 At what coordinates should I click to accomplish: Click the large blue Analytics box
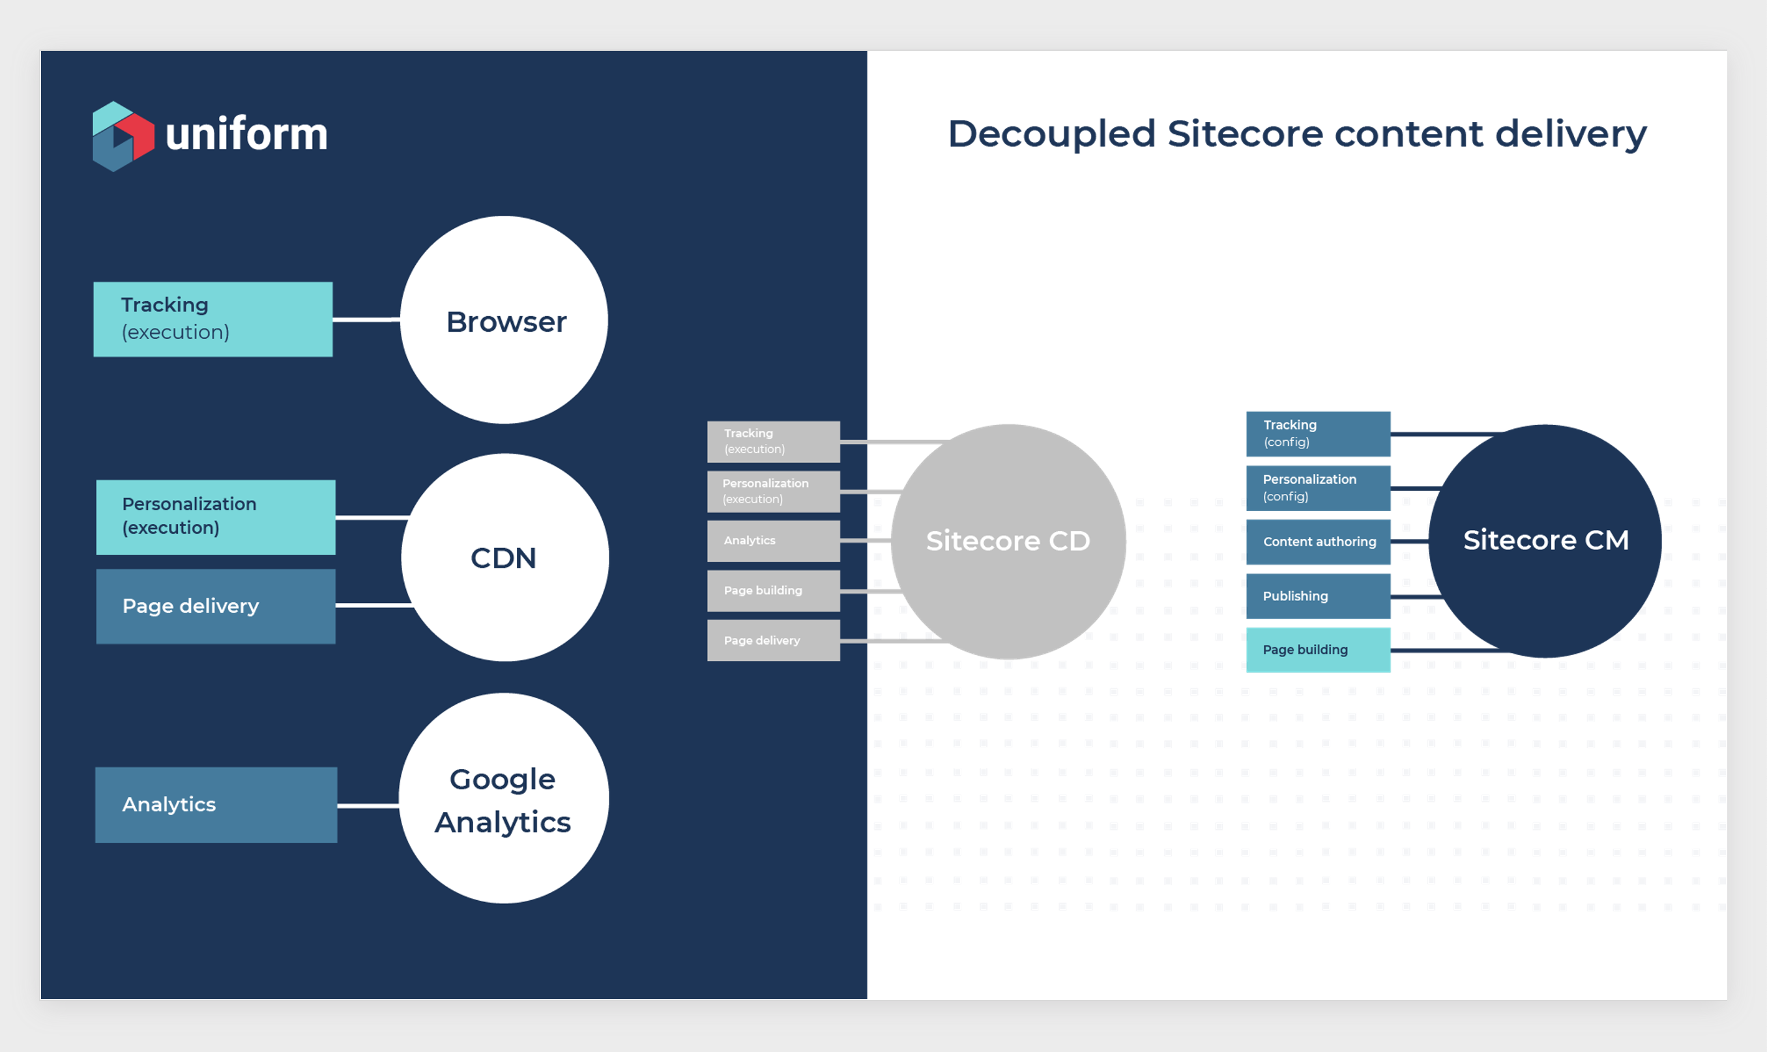(x=216, y=804)
